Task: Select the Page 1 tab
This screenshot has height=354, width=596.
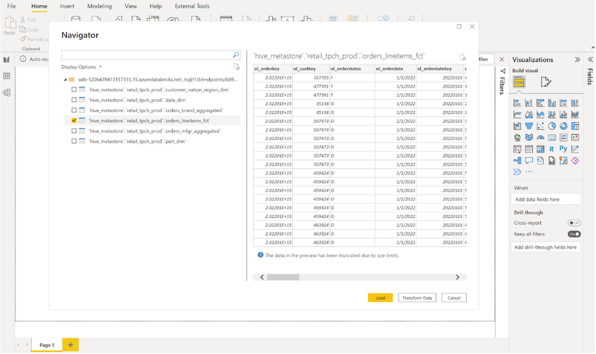Action: pos(47,345)
